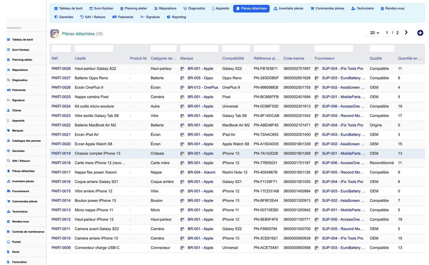This screenshot has height=265, width=429.
Task: Click the Appareils sidebar device icon
Action: 9,121
